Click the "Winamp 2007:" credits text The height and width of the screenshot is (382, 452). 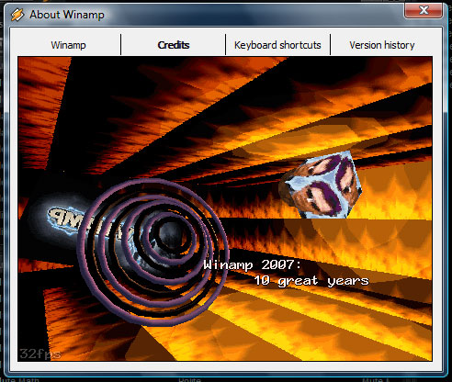(x=253, y=264)
